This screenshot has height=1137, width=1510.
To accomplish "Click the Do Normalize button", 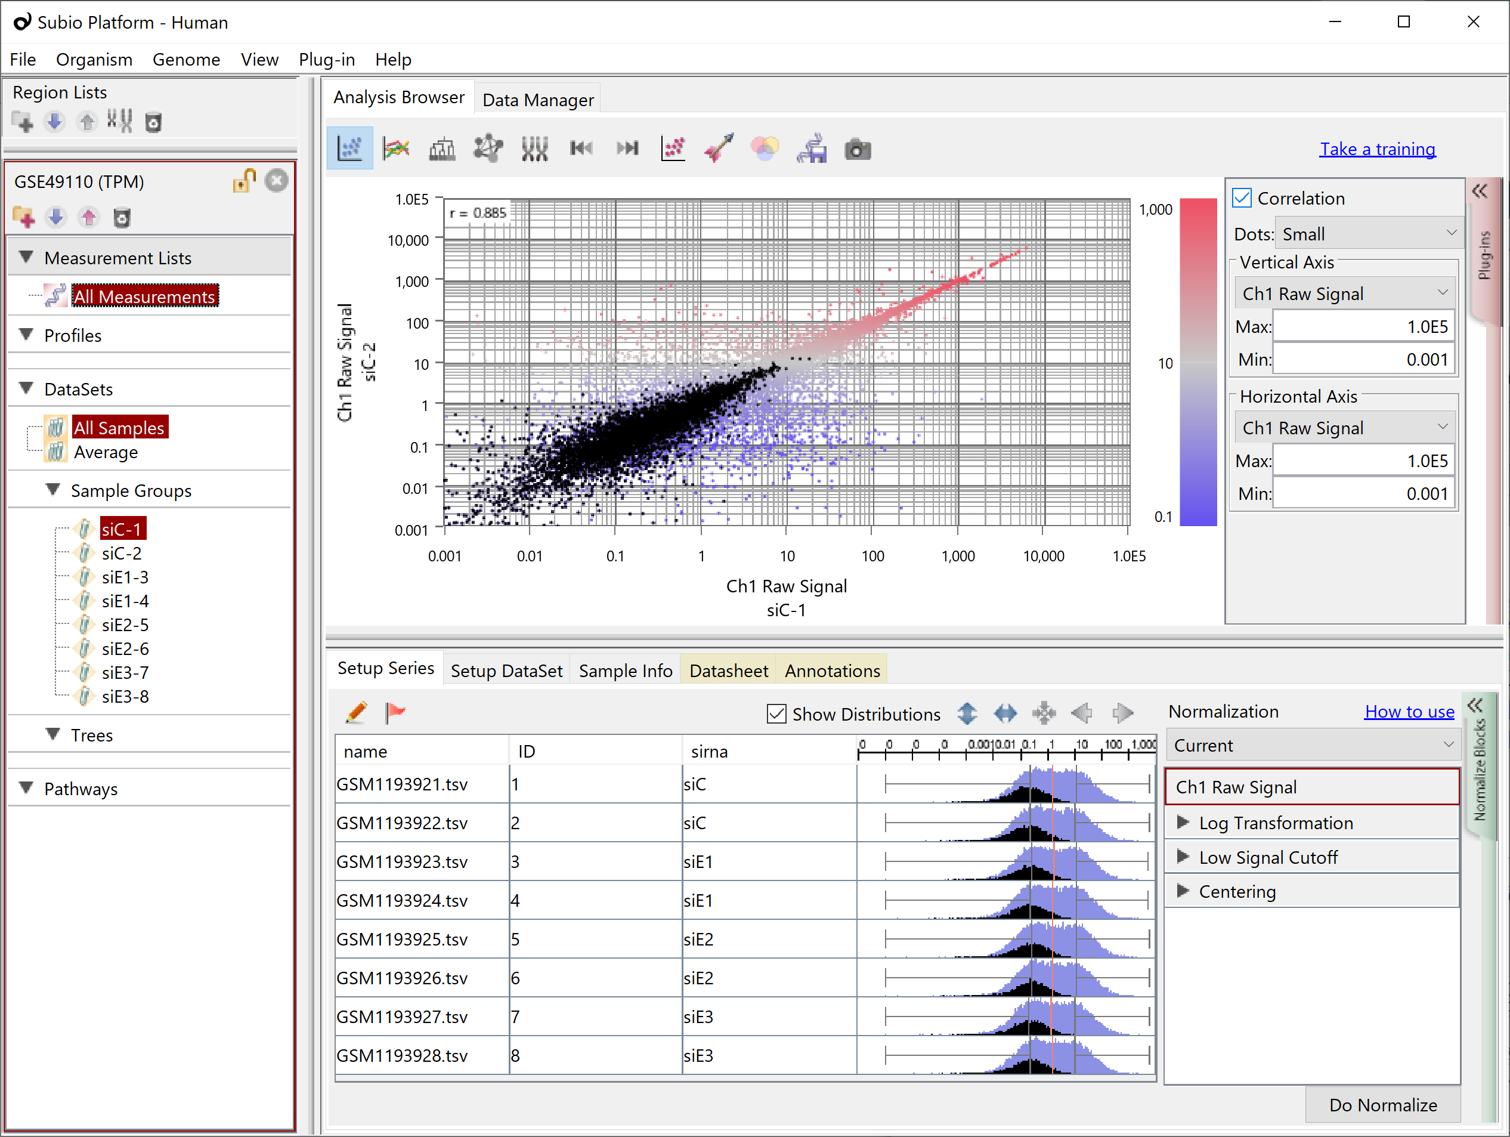I will [x=1383, y=1104].
